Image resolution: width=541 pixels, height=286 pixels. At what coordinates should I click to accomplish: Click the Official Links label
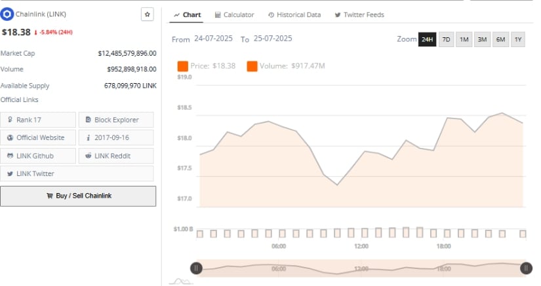tap(19, 100)
